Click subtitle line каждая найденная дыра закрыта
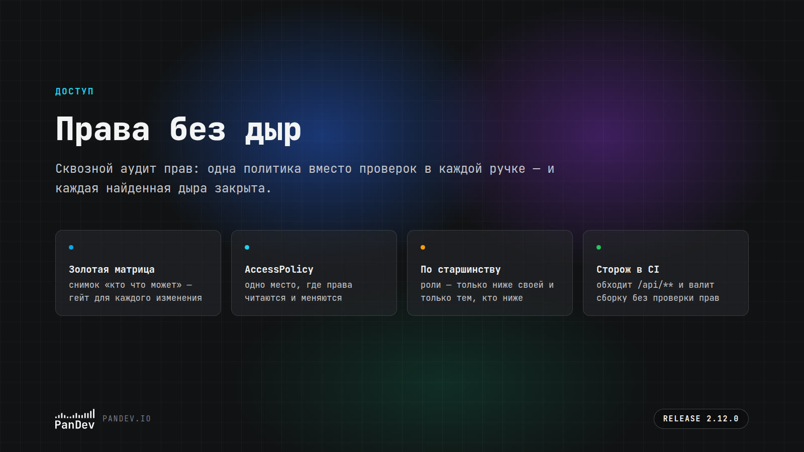The width and height of the screenshot is (804, 452). pos(163,188)
